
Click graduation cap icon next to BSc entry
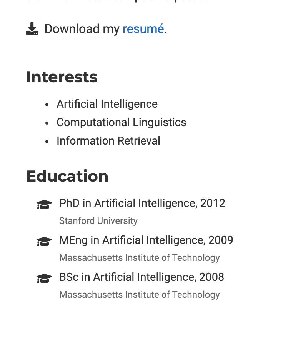click(x=45, y=279)
